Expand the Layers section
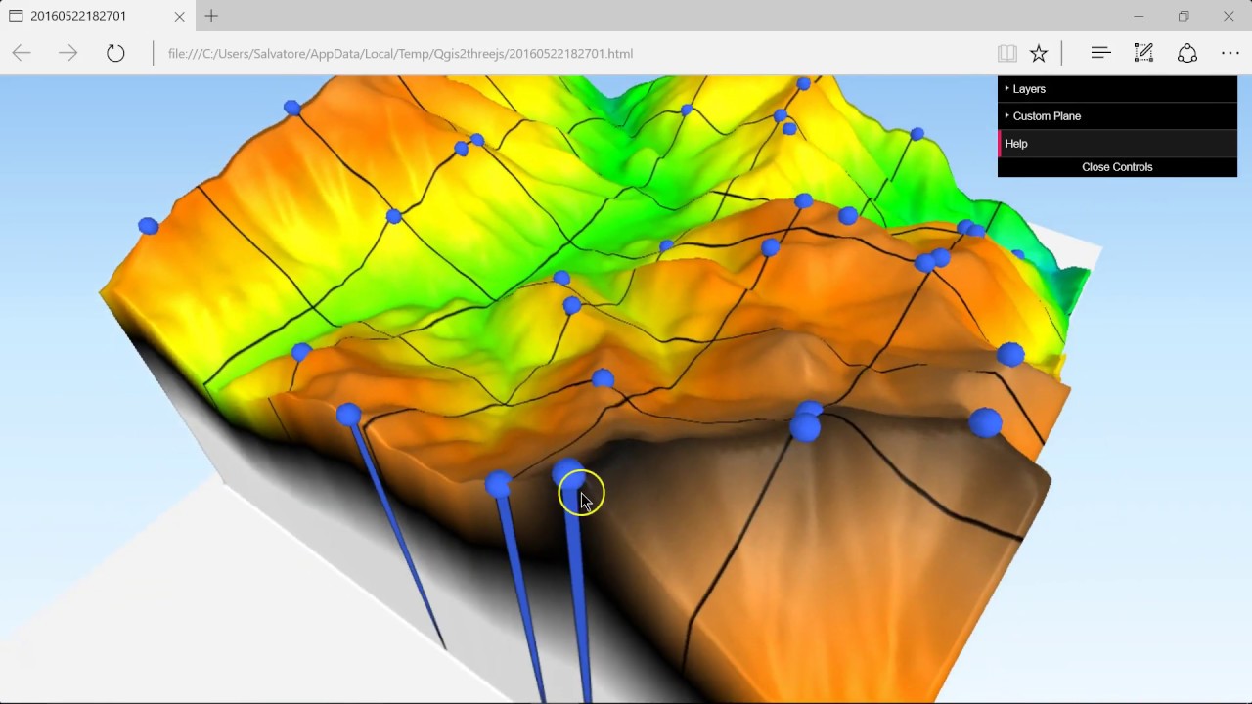The height and width of the screenshot is (704, 1252). (1117, 89)
